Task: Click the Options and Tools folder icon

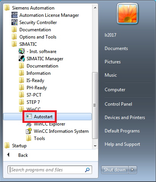Action: tap(14, 37)
